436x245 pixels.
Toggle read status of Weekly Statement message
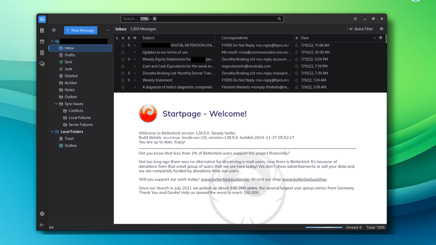pyautogui.click(x=135, y=80)
